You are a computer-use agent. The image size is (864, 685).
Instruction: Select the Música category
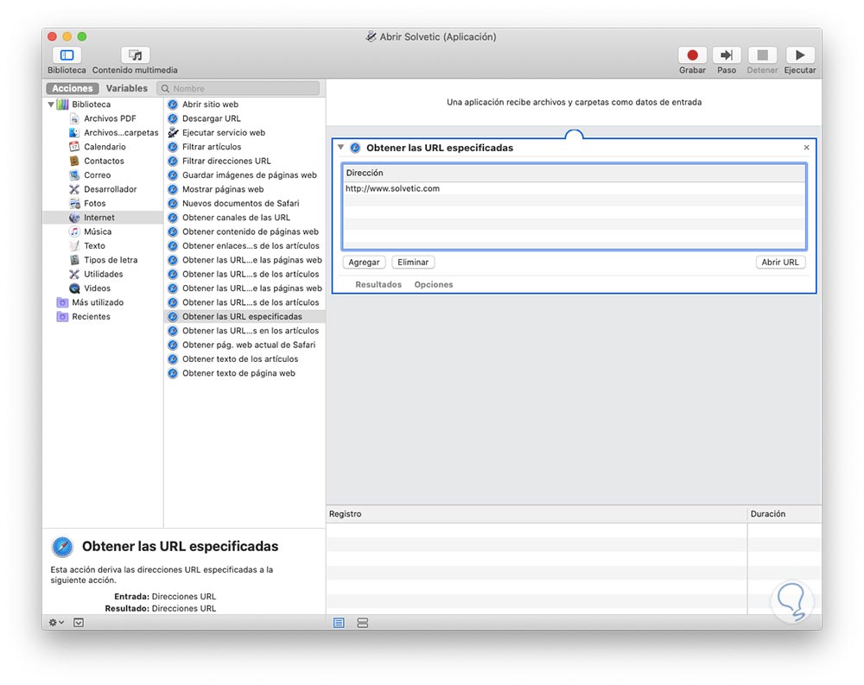98,232
